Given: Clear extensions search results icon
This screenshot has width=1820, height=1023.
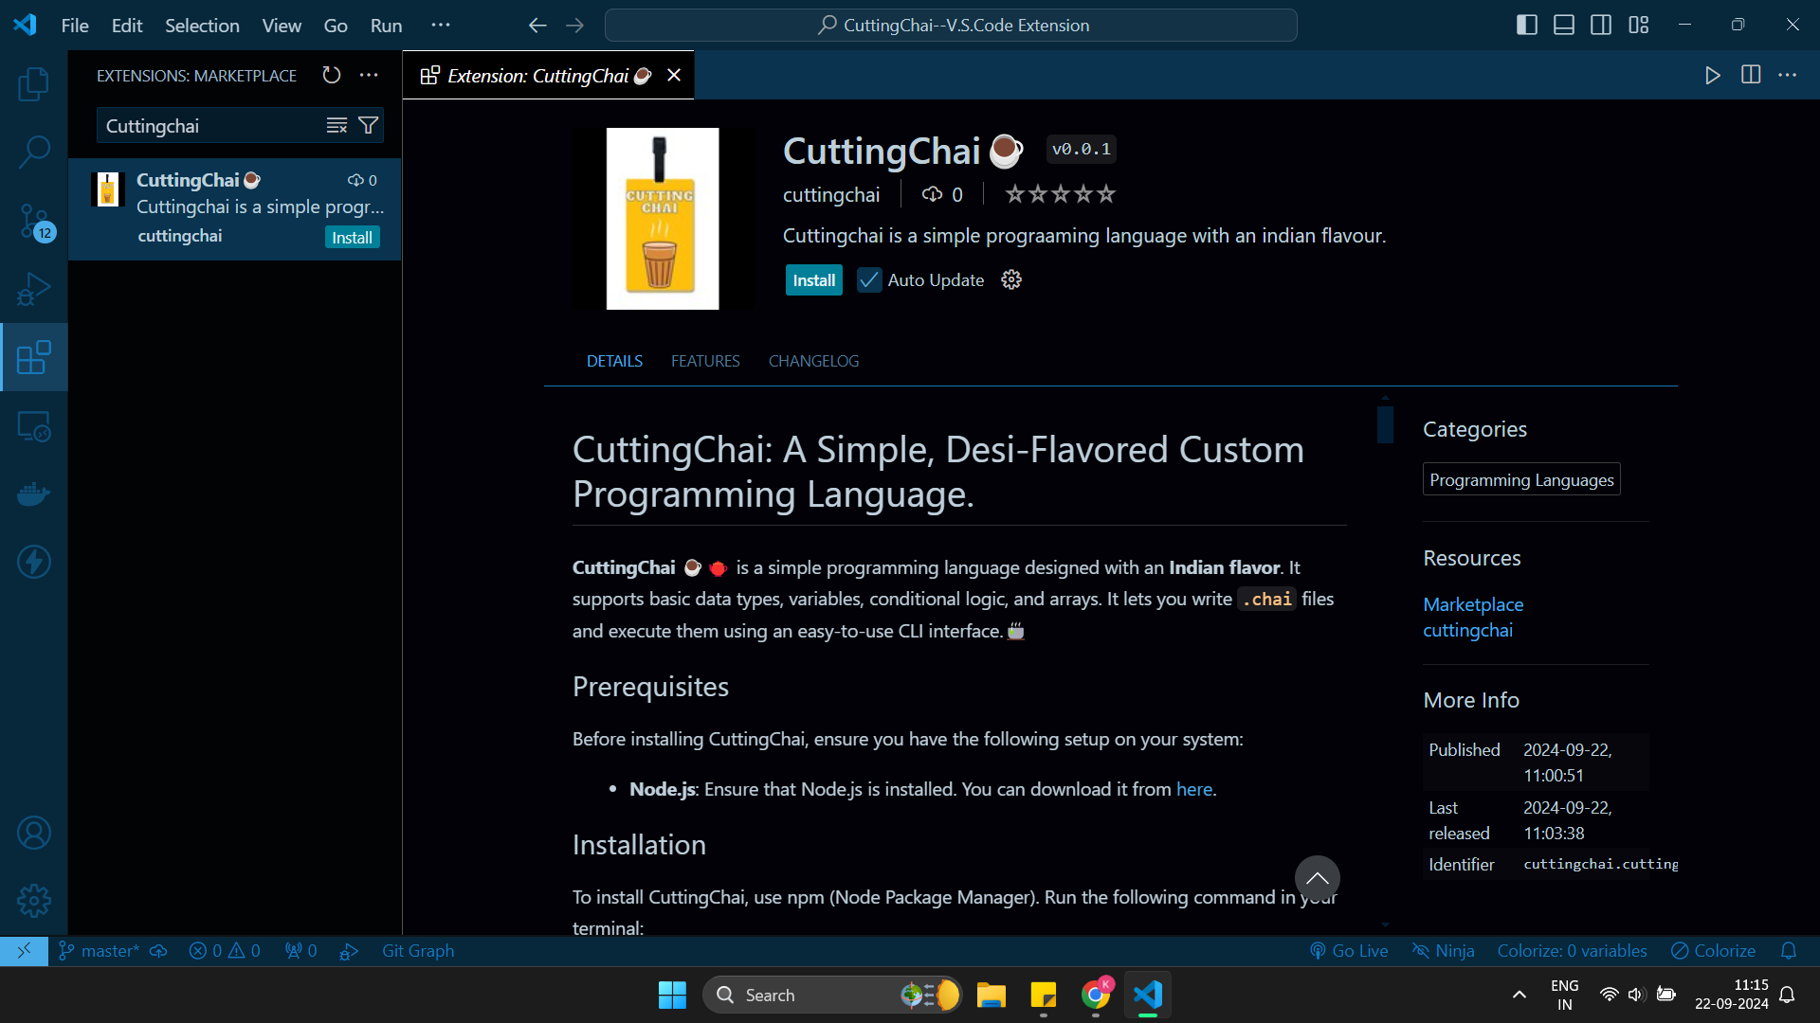Looking at the screenshot, I should (x=337, y=126).
